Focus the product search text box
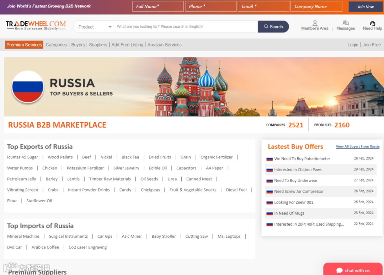The height and width of the screenshot is (275, 384). 185,27
